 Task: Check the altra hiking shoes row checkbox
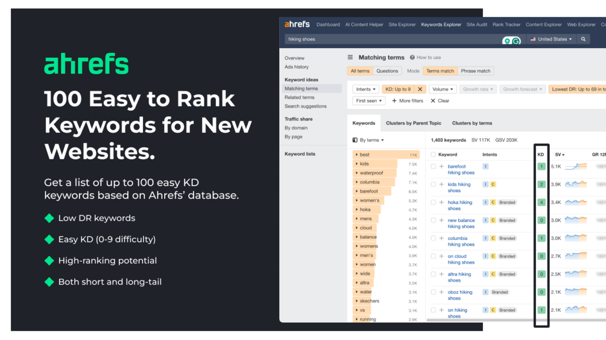coord(433,274)
